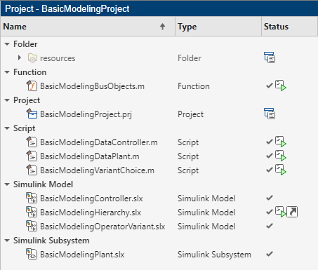Click the checkmark status of BasicModelingOperatorVariant.slx
This screenshot has height=270, width=318.
pos(270,226)
